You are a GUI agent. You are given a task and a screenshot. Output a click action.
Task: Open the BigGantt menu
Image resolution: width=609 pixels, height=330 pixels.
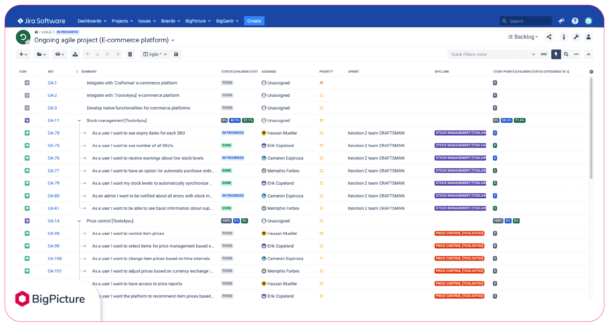coord(227,21)
